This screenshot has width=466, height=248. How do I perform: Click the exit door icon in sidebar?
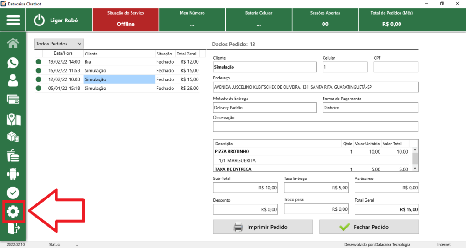[13, 228]
